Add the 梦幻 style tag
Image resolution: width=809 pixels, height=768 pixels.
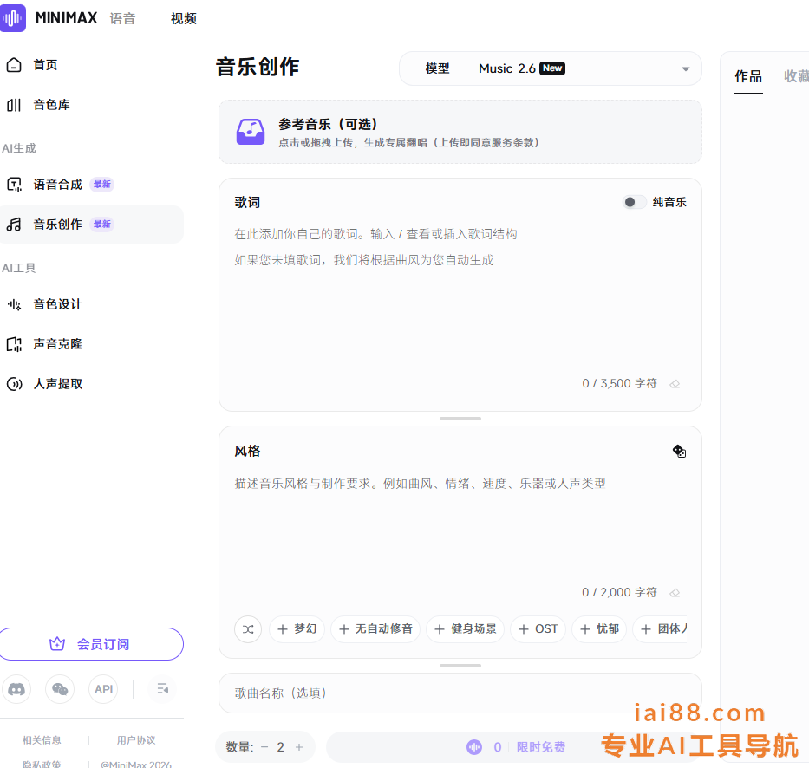(x=297, y=628)
